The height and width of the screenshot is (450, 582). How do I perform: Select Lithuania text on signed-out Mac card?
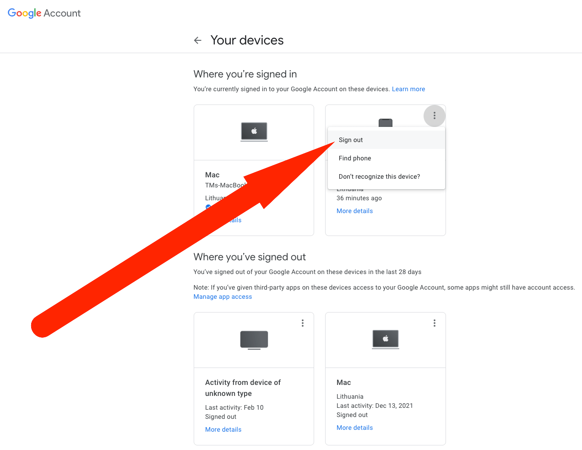pyautogui.click(x=350, y=396)
